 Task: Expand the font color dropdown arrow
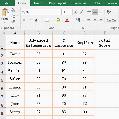pyautogui.click(x=71, y=20)
